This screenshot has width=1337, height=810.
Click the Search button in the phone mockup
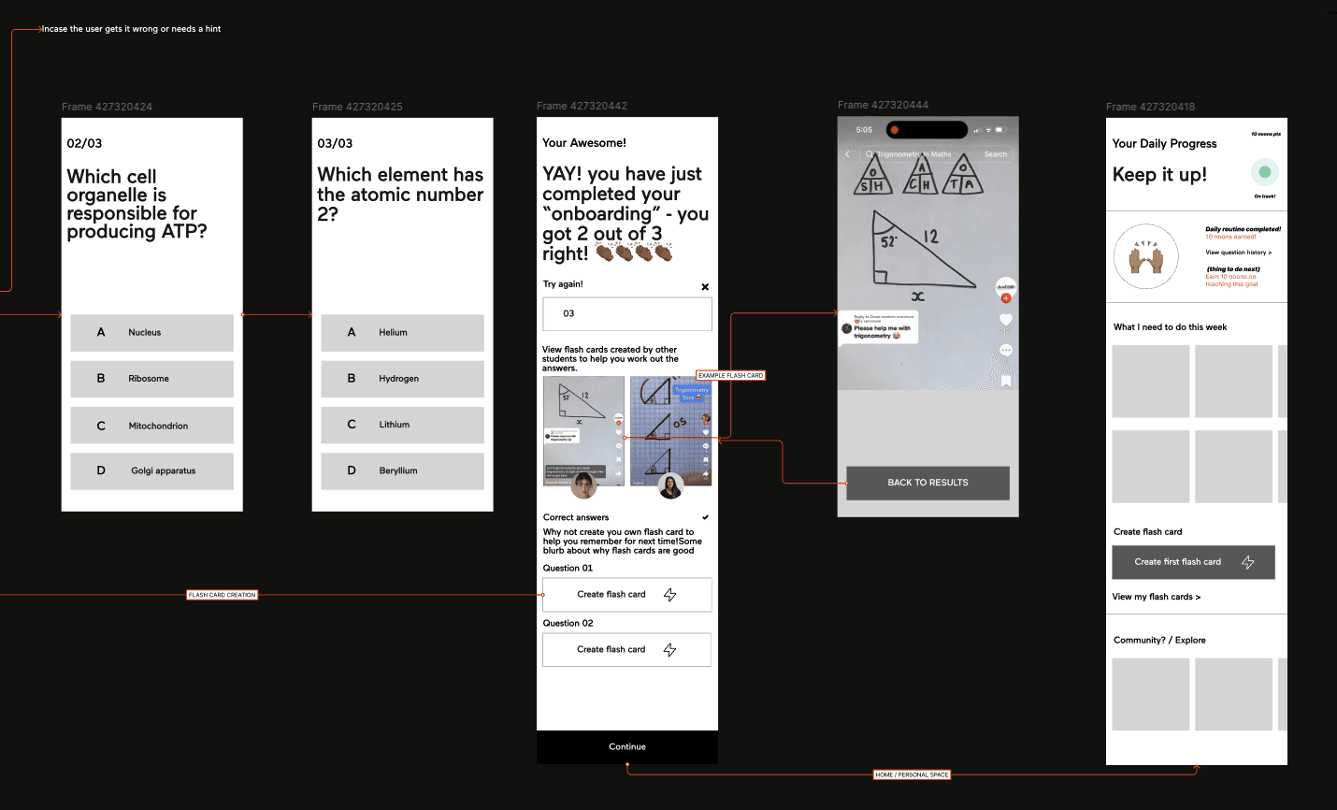click(996, 154)
